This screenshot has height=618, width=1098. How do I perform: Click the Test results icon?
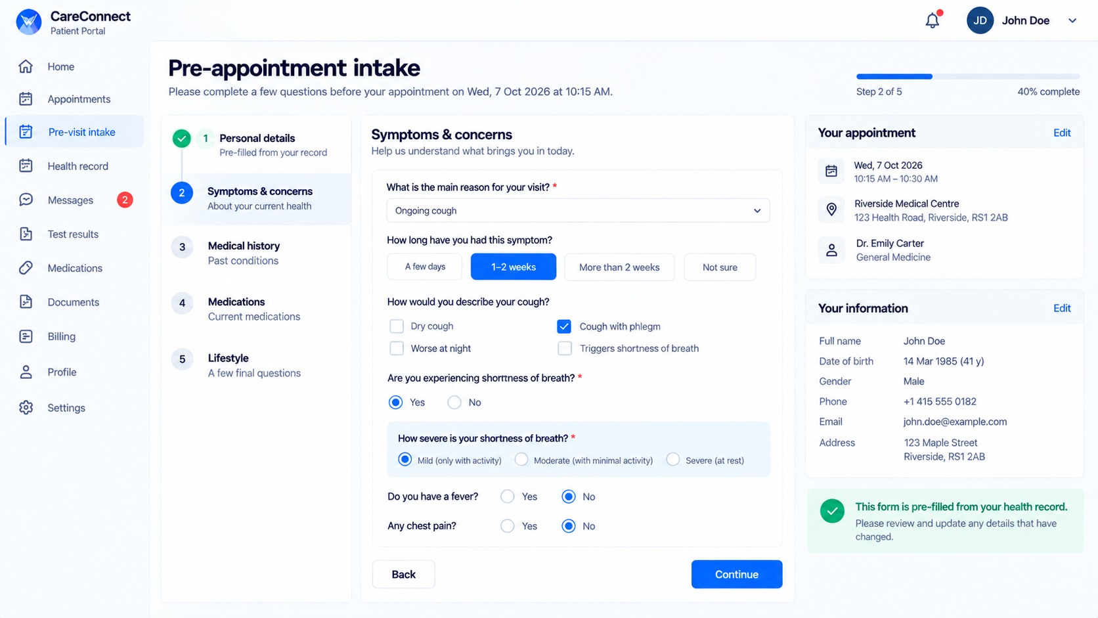click(26, 234)
